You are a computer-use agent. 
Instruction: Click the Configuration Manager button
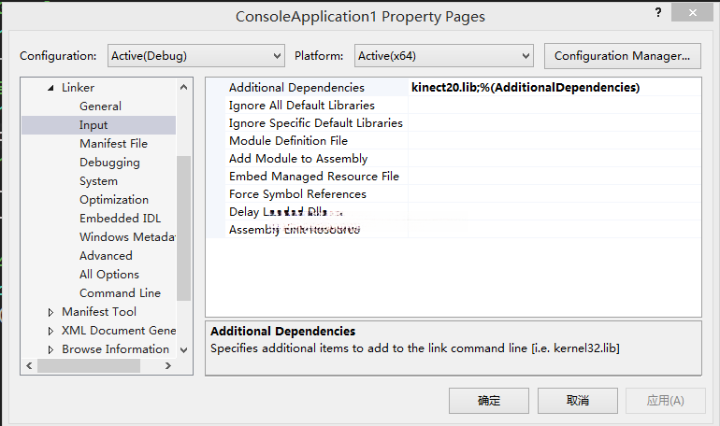coord(622,56)
